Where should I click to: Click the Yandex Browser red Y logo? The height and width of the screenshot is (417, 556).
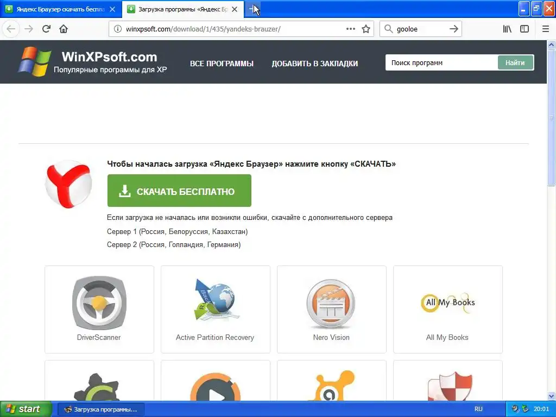[x=69, y=184]
